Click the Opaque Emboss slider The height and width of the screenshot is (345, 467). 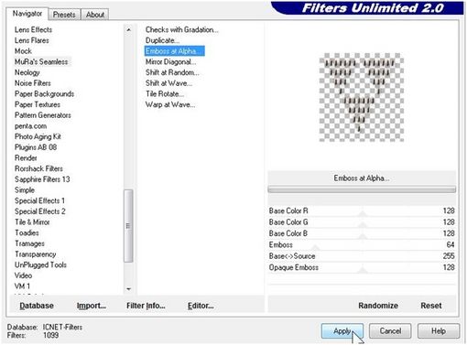point(362,268)
